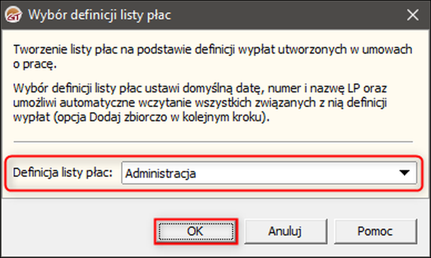Click the dialog title "Wybór definicji listy płac"
The height and width of the screenshot is (258, 431).
point(98,13)
